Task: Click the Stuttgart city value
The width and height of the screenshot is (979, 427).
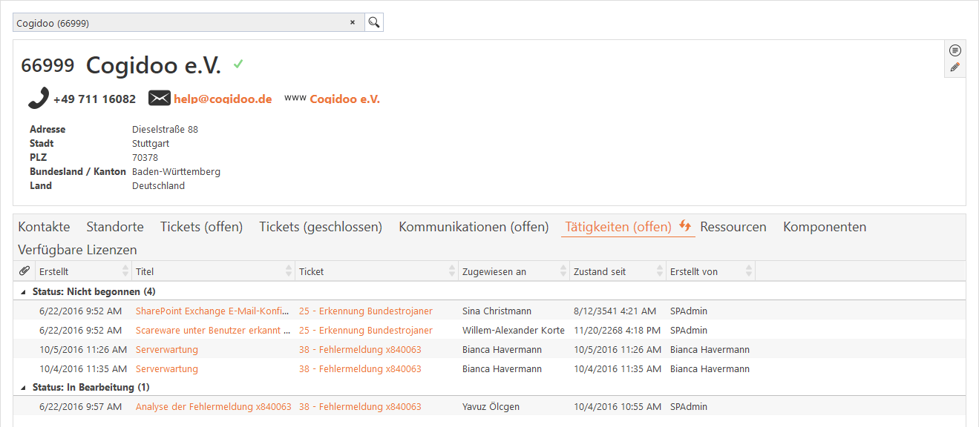Action: coord(151,144)
